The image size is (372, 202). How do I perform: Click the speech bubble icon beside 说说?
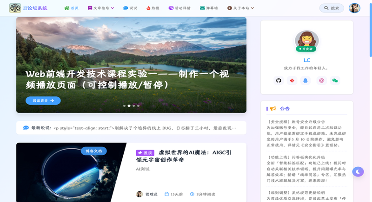point(126,8)
